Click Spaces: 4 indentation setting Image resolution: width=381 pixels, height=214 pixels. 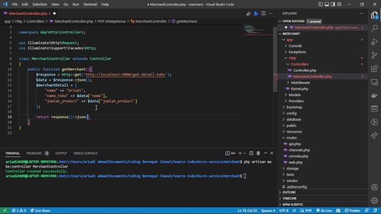coord(268,210)
